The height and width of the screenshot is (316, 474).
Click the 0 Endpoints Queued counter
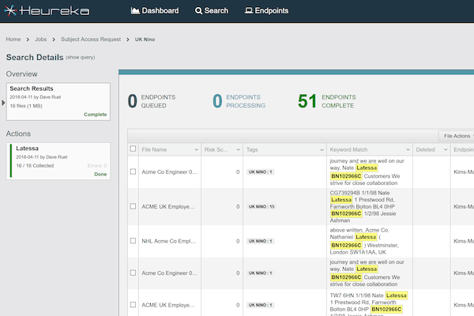[x=152, y=101]
